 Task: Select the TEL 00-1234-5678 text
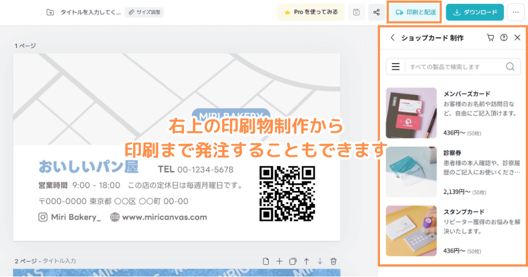196,169
